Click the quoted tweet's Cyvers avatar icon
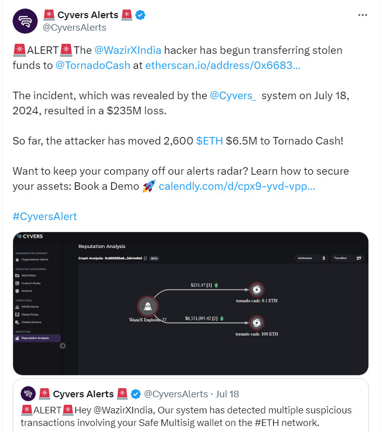Image resolution: width=386 pixels, height=432 pixels. pyautogui.click(x=28, y=394)
